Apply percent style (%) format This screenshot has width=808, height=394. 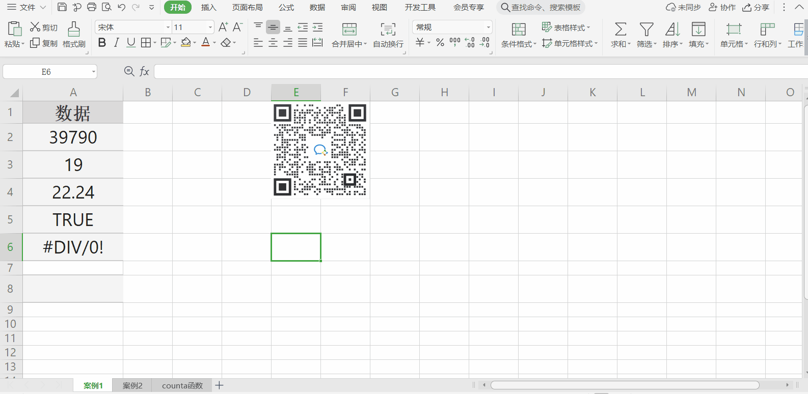[440, 43]
